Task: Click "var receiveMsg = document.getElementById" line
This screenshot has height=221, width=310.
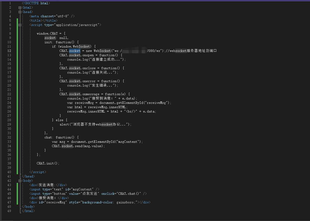Action: [x=119, y=103]
